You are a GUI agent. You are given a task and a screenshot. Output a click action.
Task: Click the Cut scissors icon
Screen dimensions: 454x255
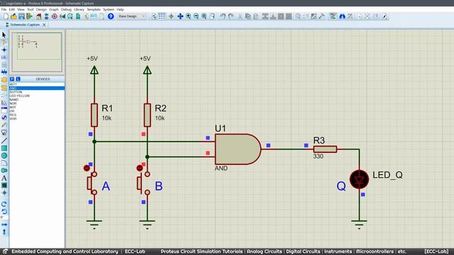240,16
